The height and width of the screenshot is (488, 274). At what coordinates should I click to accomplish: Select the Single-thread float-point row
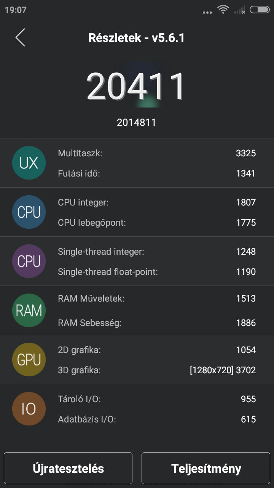coord(156,272)
